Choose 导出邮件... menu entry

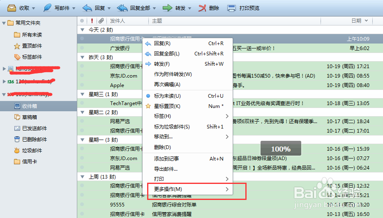187,169
